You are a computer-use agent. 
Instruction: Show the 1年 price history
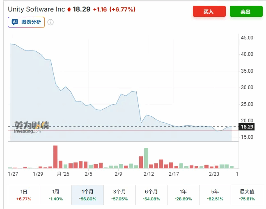click(x=183, y=195)
